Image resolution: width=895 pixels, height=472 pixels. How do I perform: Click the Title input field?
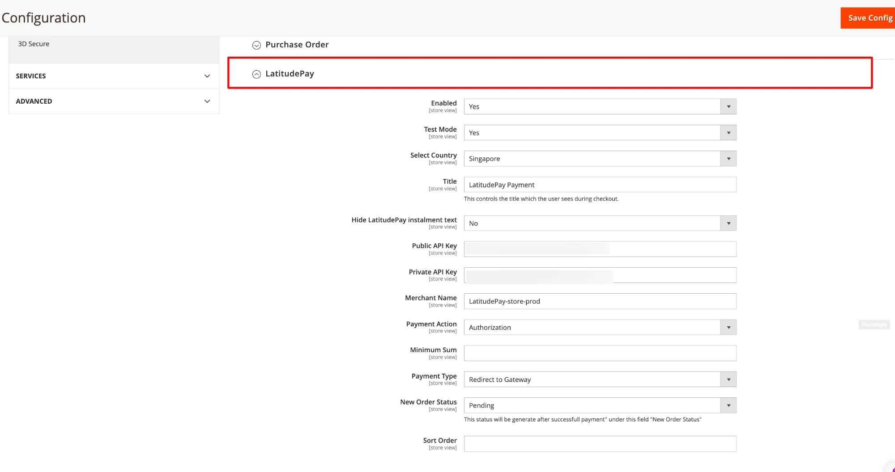(600, 185)
